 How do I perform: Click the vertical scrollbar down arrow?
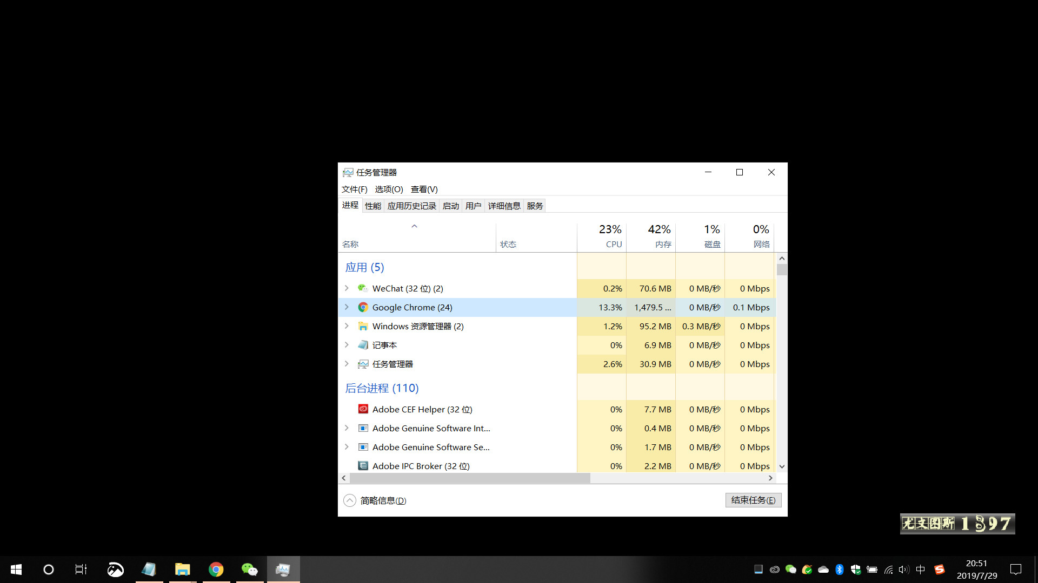pos(782,466)
